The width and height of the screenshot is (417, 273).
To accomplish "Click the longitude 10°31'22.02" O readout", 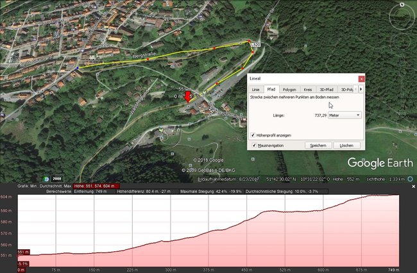I will click(315, 179).
